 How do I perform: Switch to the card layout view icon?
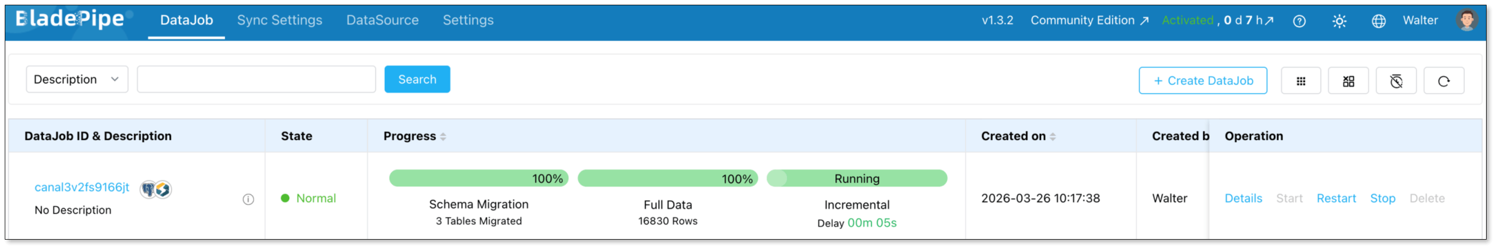click(x=1349, y=81)
